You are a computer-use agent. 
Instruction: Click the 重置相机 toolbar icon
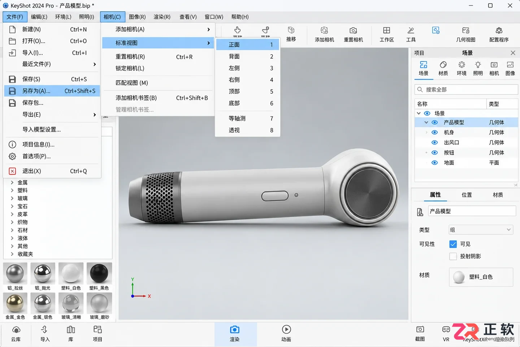pos(353,31)
